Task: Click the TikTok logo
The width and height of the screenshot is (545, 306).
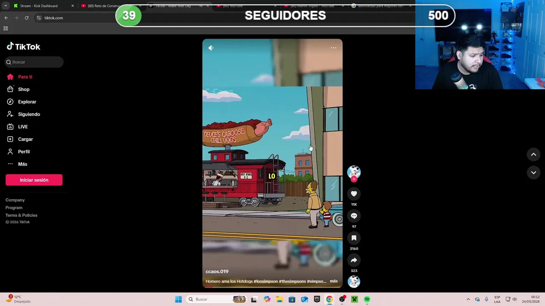Action: (x=23, y=46)
